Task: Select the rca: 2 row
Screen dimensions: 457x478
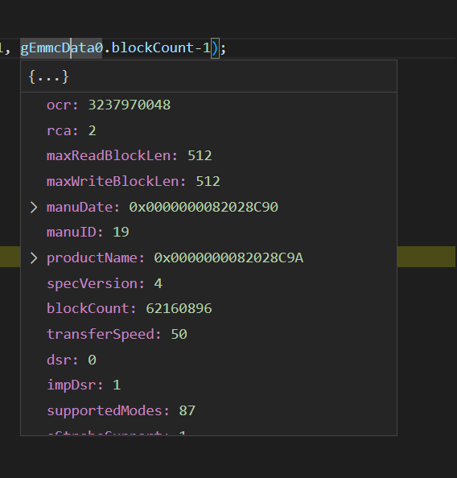Action: [x=208, y=131]
